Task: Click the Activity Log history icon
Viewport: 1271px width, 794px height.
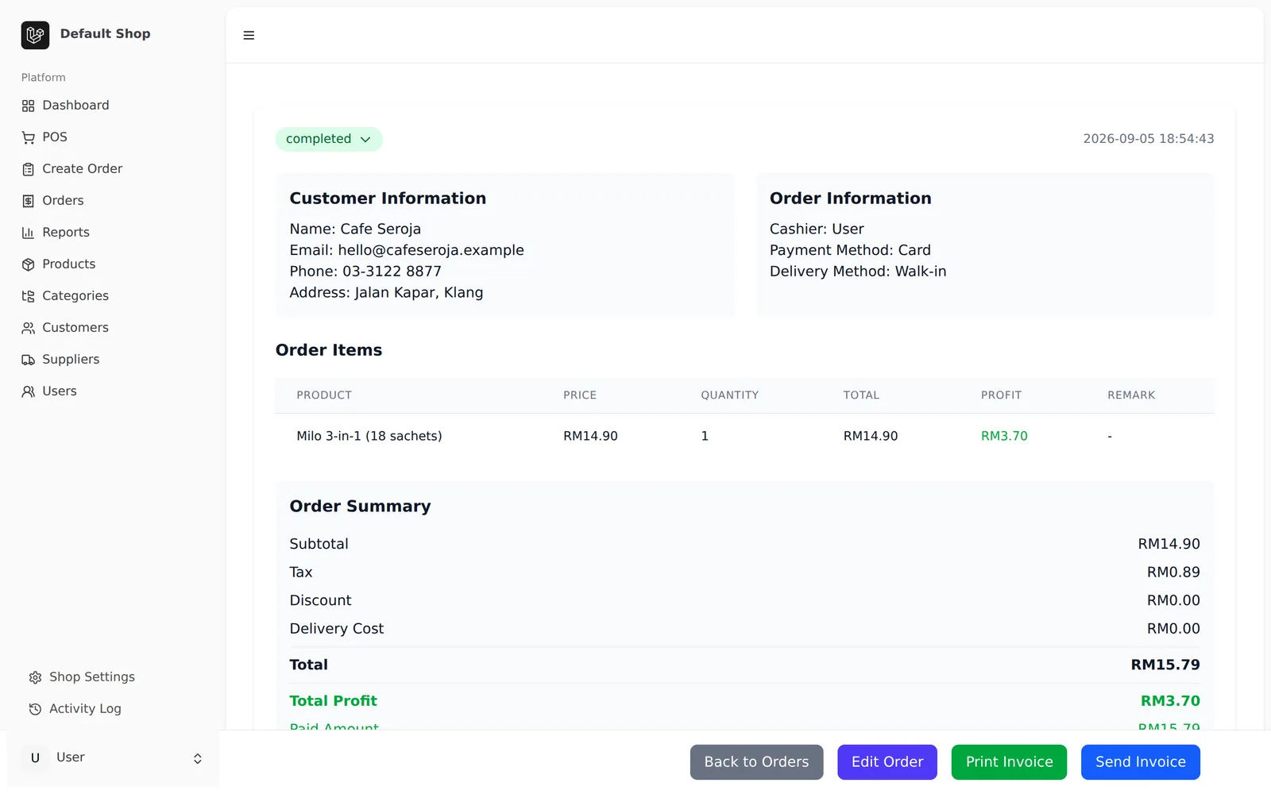Action: [35, 709]
